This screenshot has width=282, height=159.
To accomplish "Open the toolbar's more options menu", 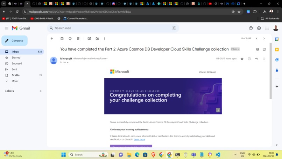I will coord(105,39).
